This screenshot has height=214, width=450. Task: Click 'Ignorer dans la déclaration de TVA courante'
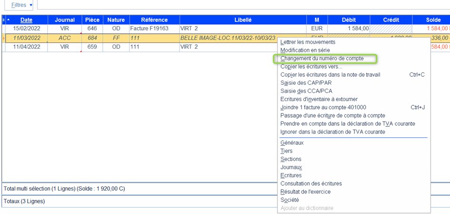[x=332, y=132]
